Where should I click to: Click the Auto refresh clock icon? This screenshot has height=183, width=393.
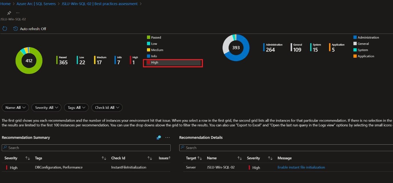15,29
